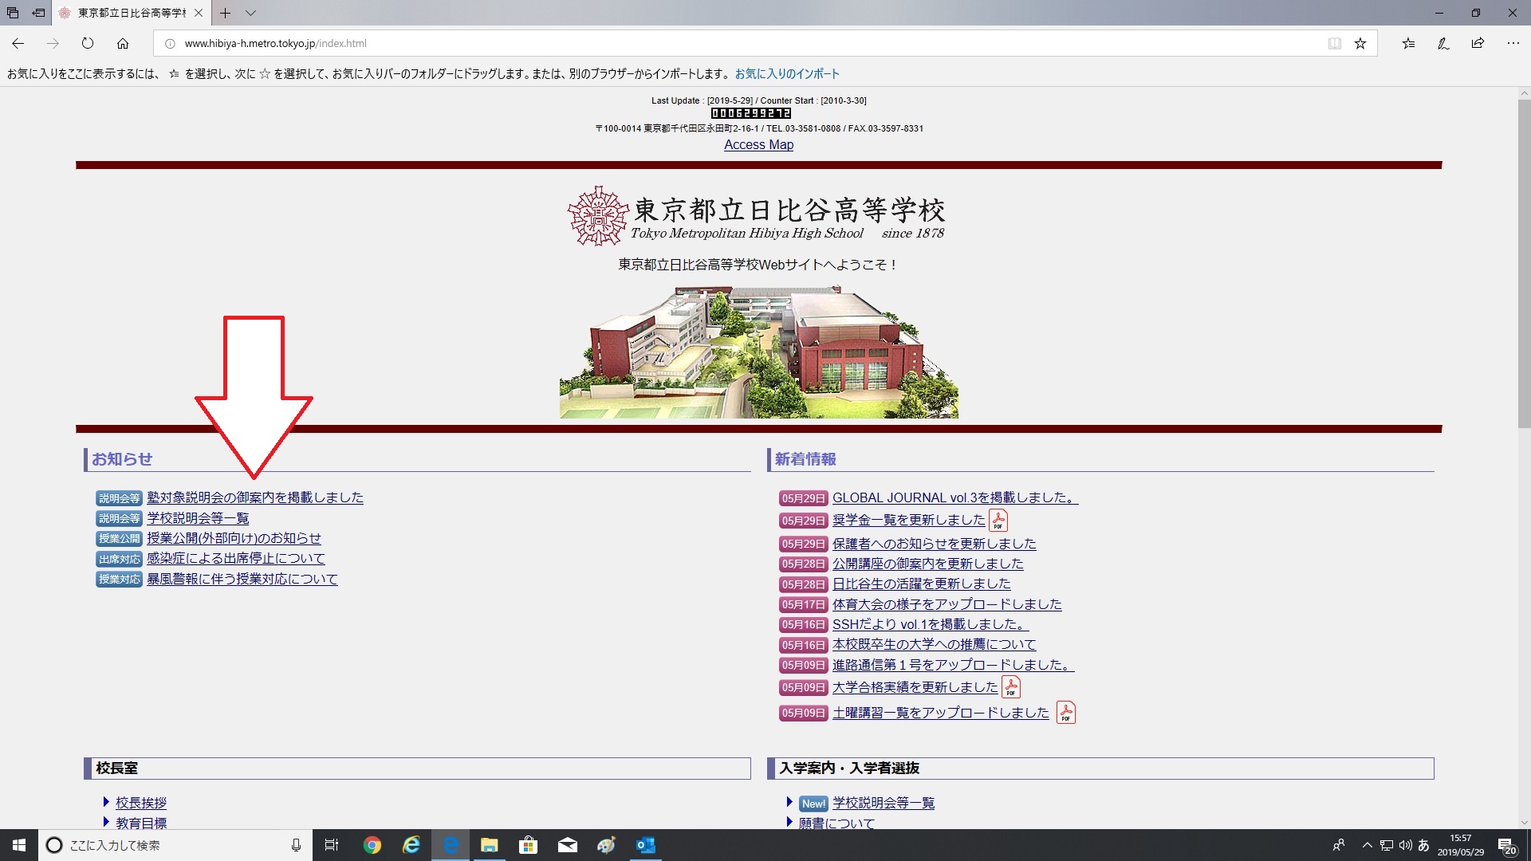
Task: Open 校長挨拶 link
Action: click(141, 803)
